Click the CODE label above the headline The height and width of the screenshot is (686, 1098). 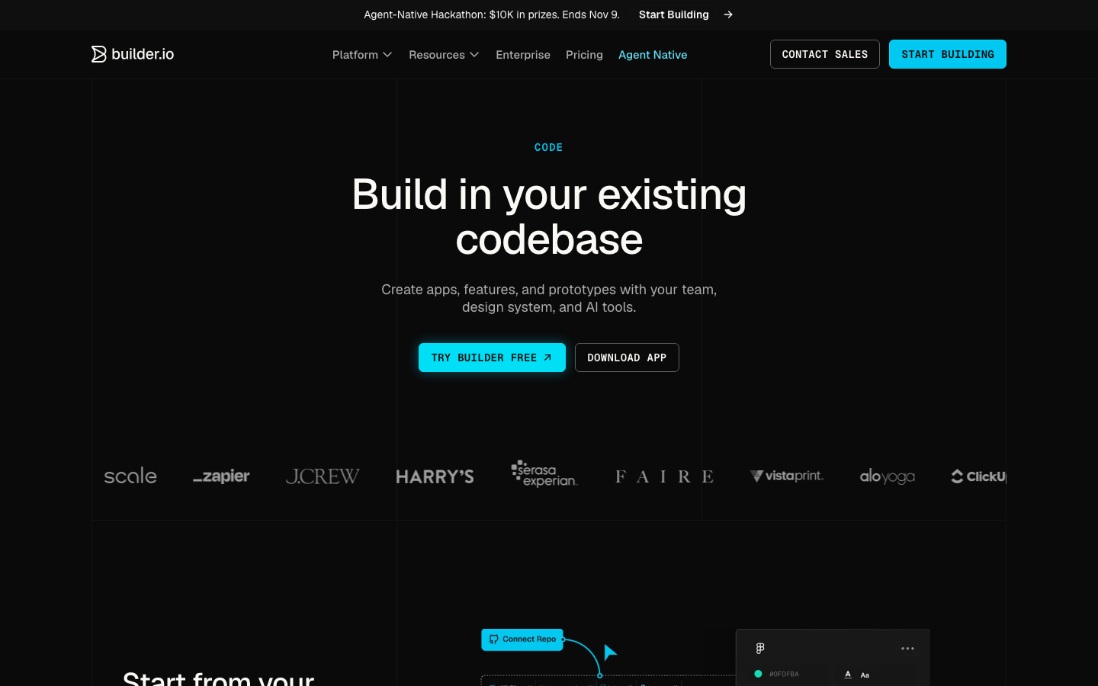[x=549, y=147]
